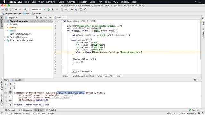Run MainKt with the green toolbar play icon
This screenshot has width=205, height=115.
pyautogui.click(x=45, y=9)
